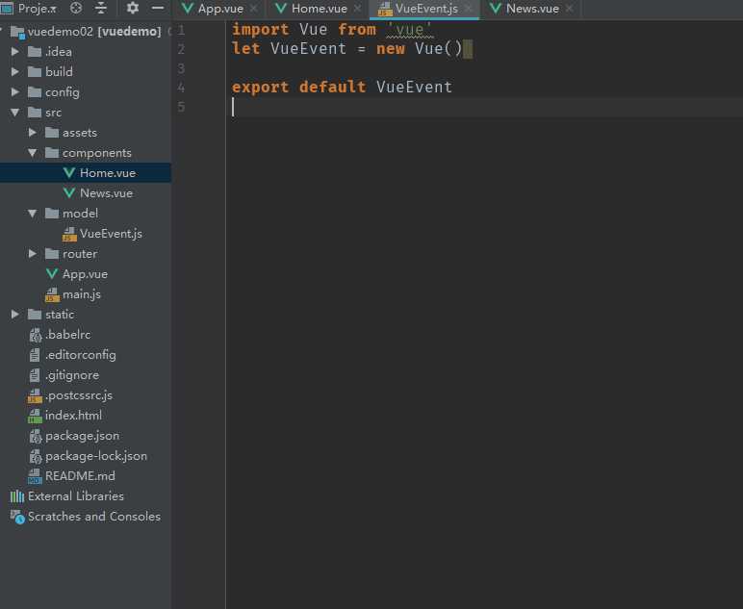743x609 pixels.
Task: Click the package.json file icon
Action: pyautogui.click(x=35, y=436)
